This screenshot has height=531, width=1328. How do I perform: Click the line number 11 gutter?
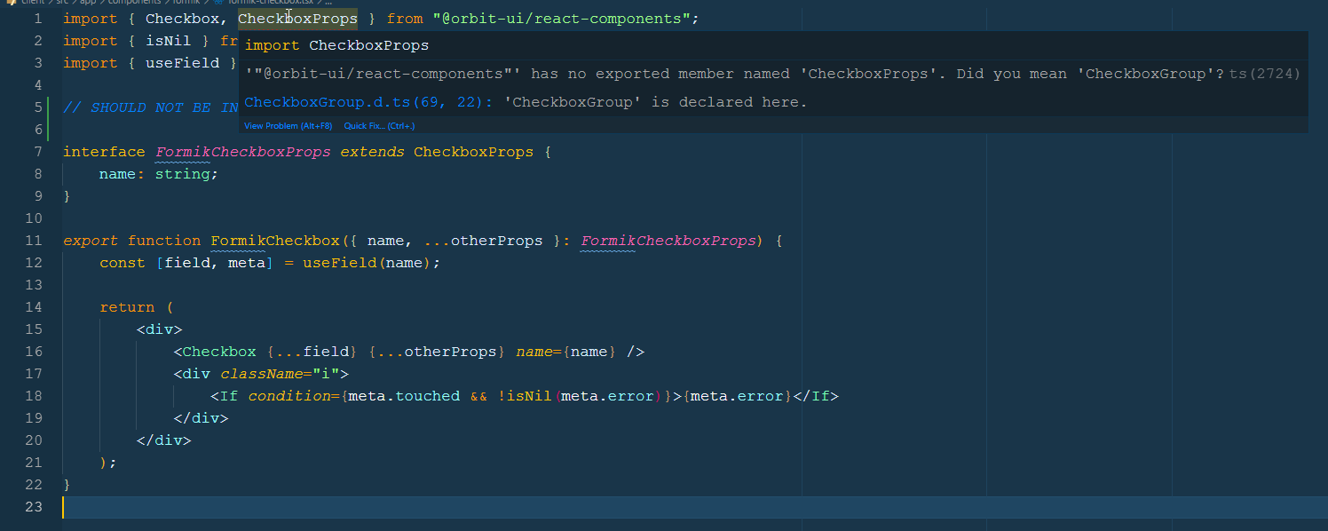34,240
